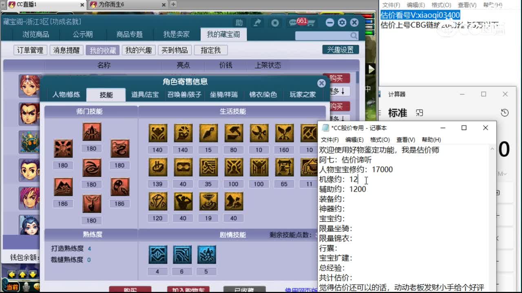Click the gear settings icon in the stream toolbar

342,22
